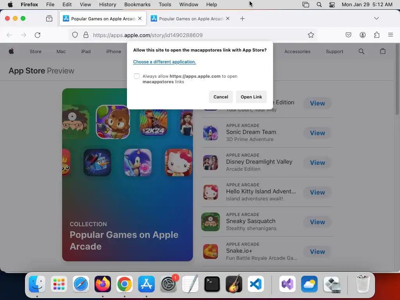Click the forward navigation arrow
Viewport: 400px width, 300px height.
click(x=23, y=35)
